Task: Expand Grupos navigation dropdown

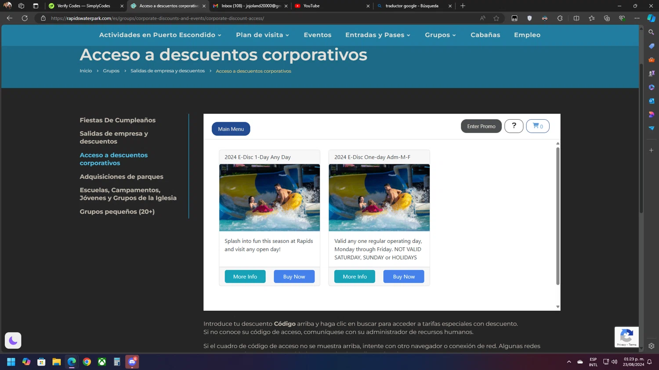Action: (x=440, y=35)
